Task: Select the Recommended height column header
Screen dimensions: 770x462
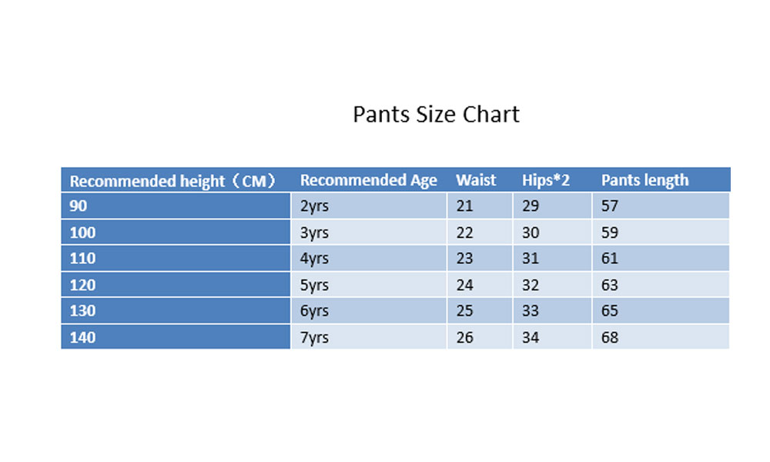Action: click(x=172, y=181)
